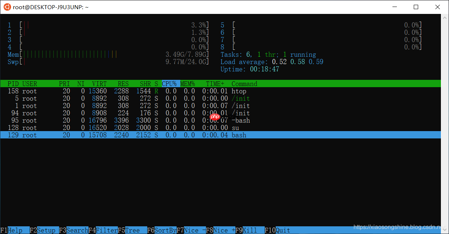Click the Uptime 00:18:47 value

click(x=265, y=69)
